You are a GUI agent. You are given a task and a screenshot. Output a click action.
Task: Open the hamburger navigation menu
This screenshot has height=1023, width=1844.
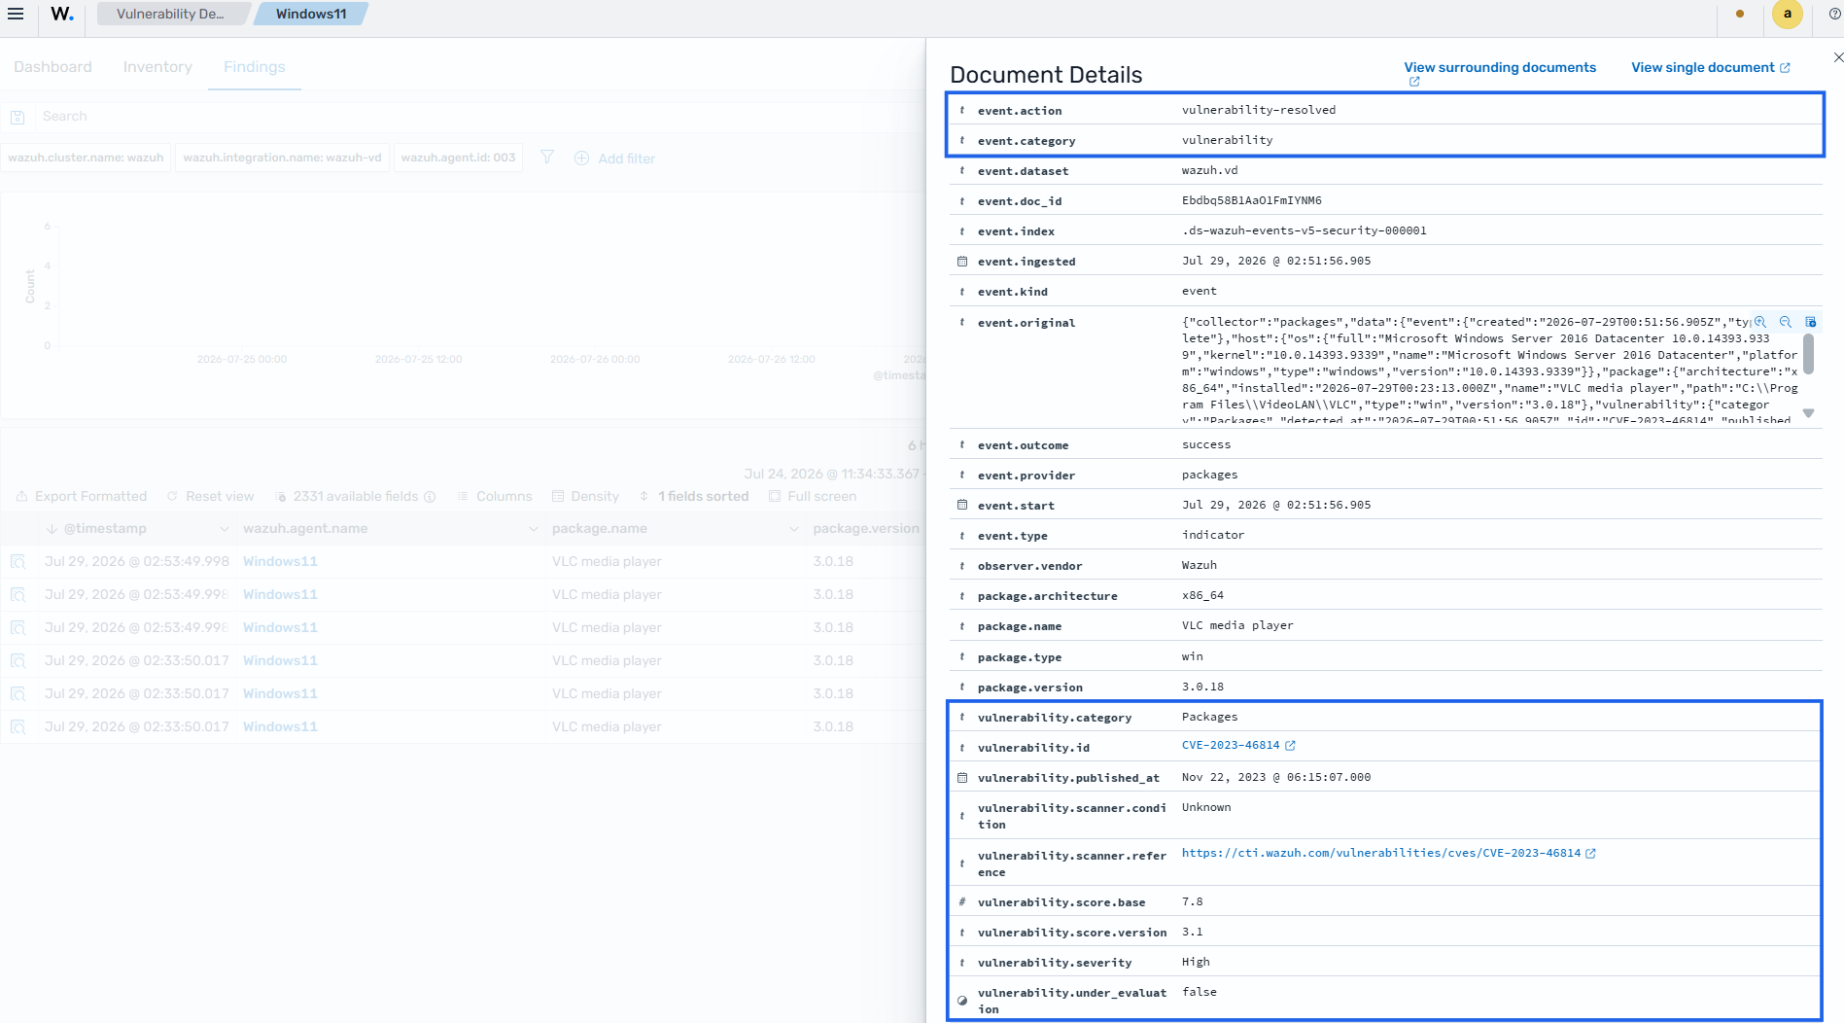(x=16, y=14)
